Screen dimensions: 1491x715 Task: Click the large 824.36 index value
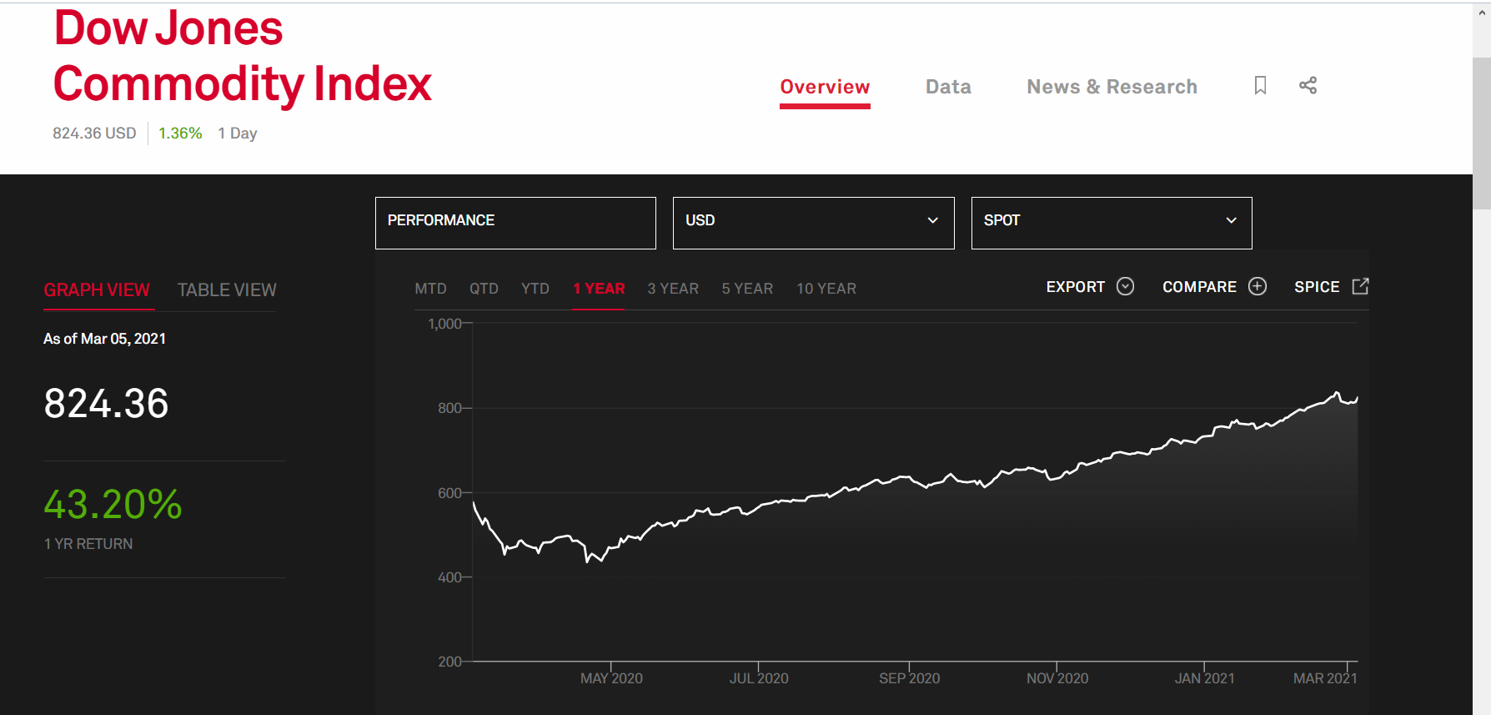[106, 404]
